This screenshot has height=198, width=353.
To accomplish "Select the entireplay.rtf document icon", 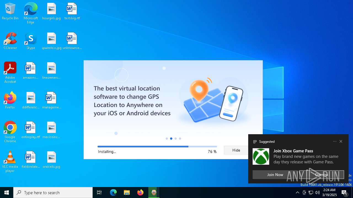I will (x=31, y=130).
